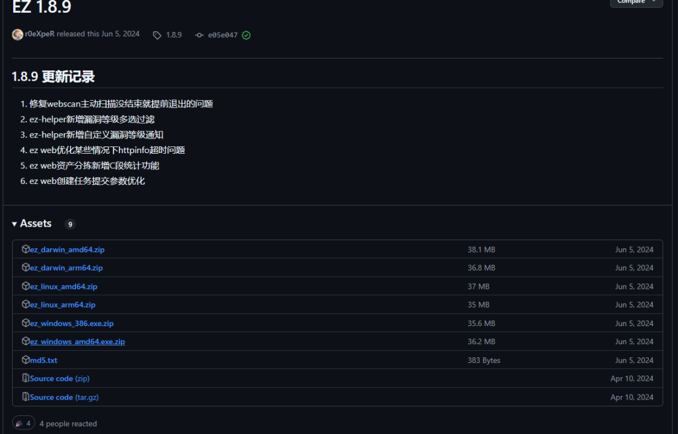678x434 pixels.
Task: Click the "4 people reacted" text
Action: coord(68,424)
